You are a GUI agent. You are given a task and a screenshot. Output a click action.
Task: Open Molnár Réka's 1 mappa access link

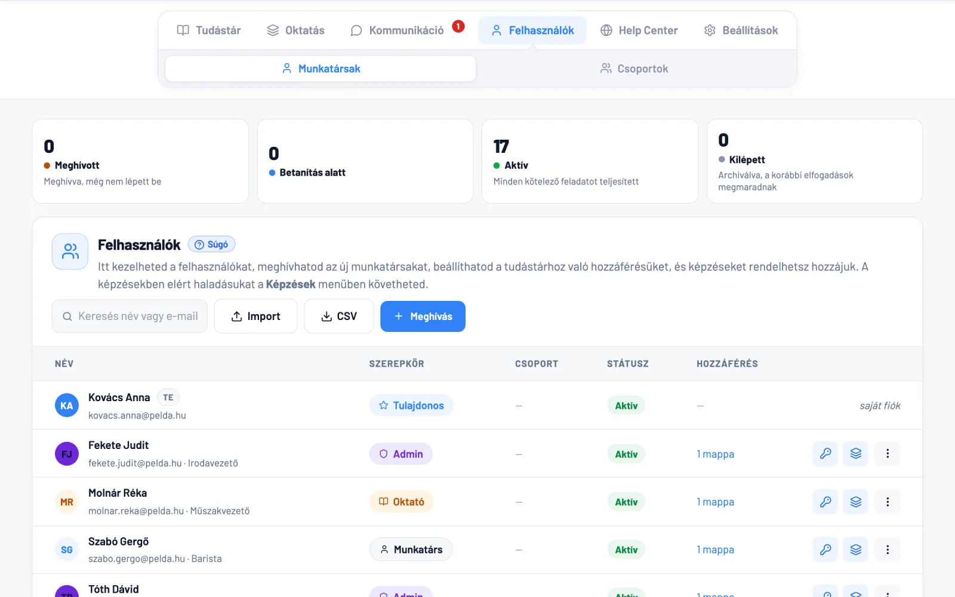(x=715, y=502)
